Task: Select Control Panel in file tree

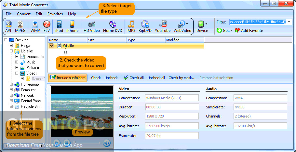Action: click(31, 101)
